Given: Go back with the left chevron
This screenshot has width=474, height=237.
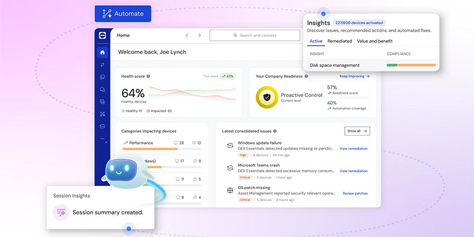Looking at the screenshot, I should pyautogui.click(x=187, y=36).
